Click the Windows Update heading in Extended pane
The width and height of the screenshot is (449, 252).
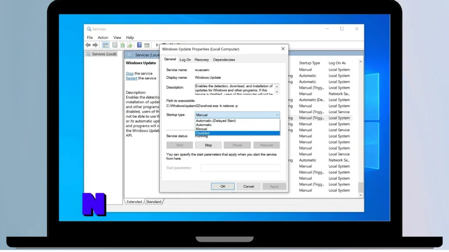pyautogui.click(x=141, y=63)
